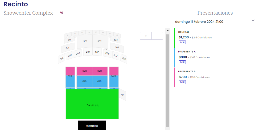Zoom out the seat map with minus button
The height and width of the screenshot is (130, 267).
(157, 36)
